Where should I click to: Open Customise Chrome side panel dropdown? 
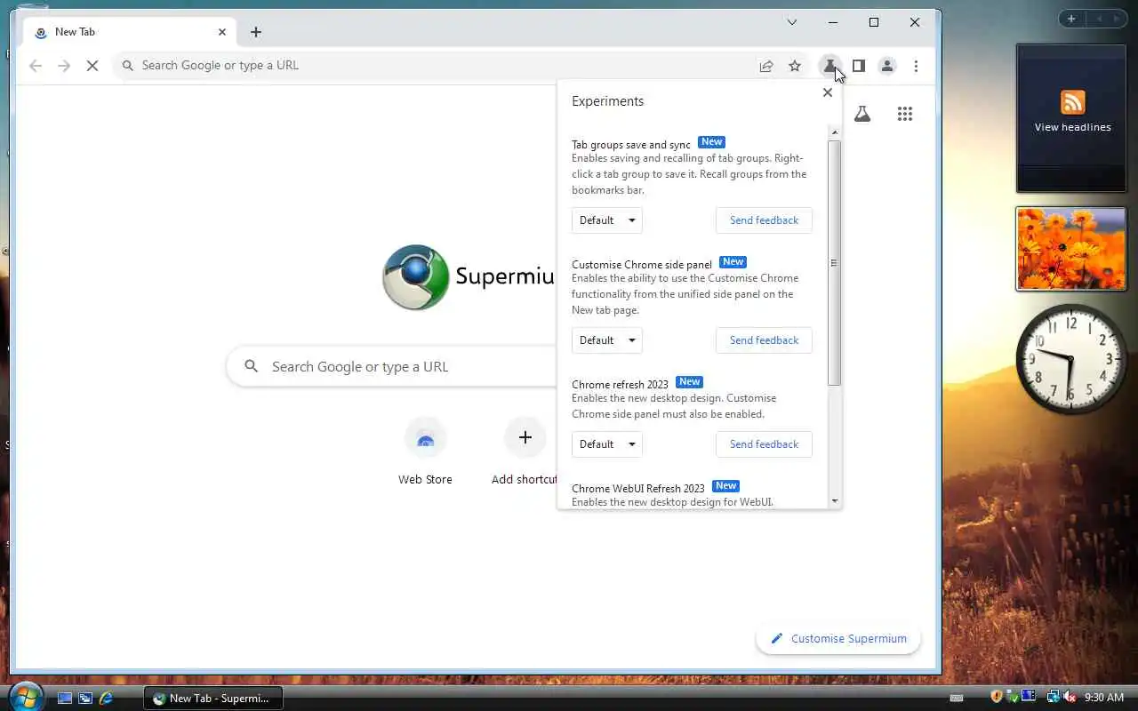pos(606,340)
